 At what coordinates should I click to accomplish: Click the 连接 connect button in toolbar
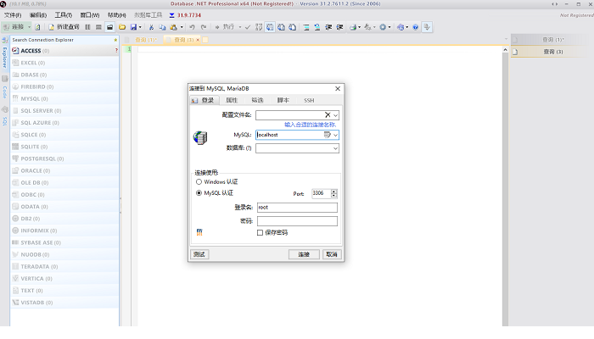pyautogui.click(x=14, y=27)
